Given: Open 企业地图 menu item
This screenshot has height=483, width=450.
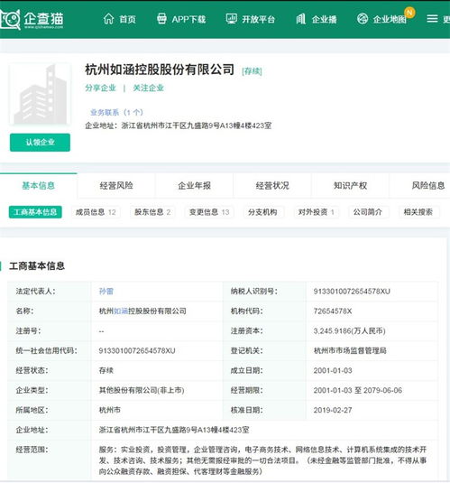Looking at the screenshot, I should (390, 19).
